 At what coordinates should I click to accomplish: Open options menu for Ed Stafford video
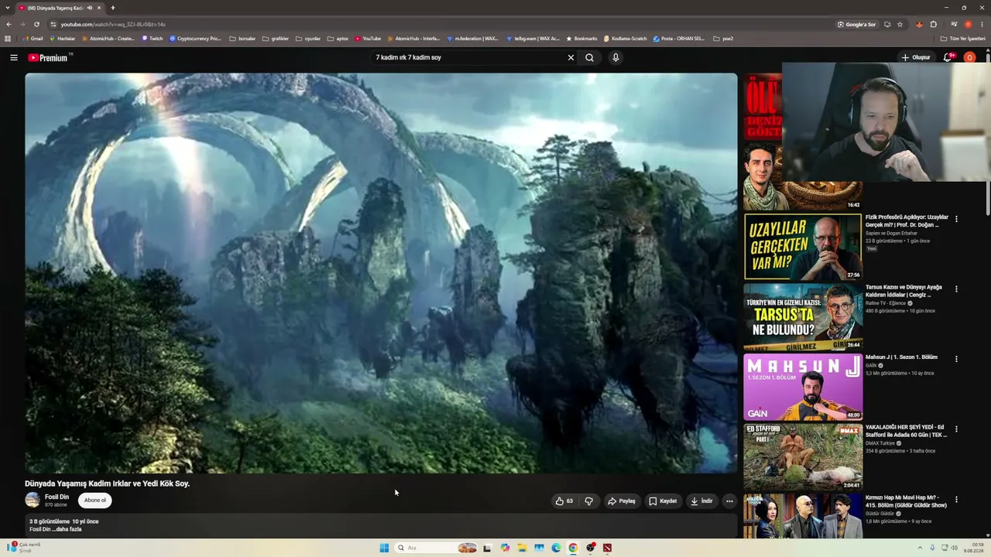tap(956, 429)
